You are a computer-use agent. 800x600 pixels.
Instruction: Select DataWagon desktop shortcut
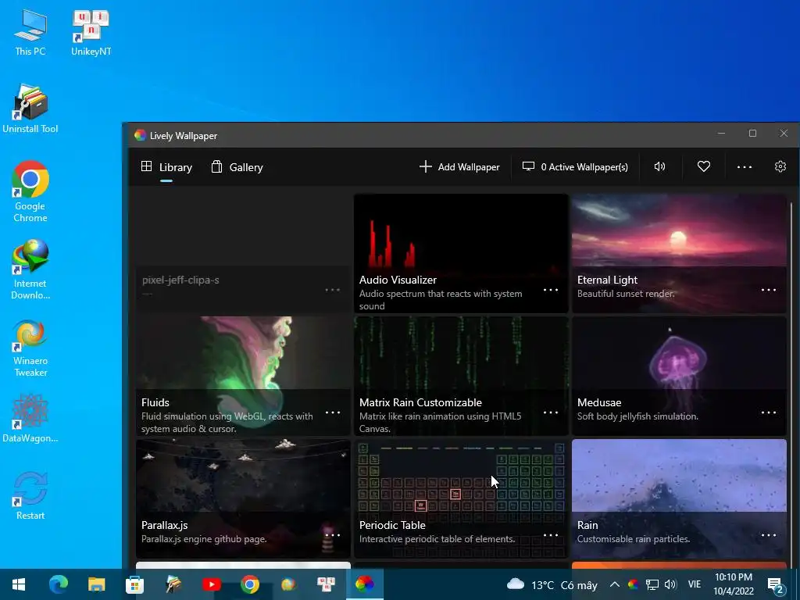(x=30, y=419)
